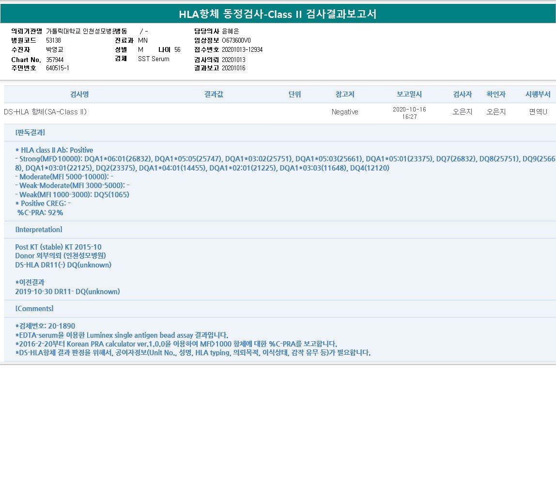Click the 결과값 column header

tap(214, 94)
